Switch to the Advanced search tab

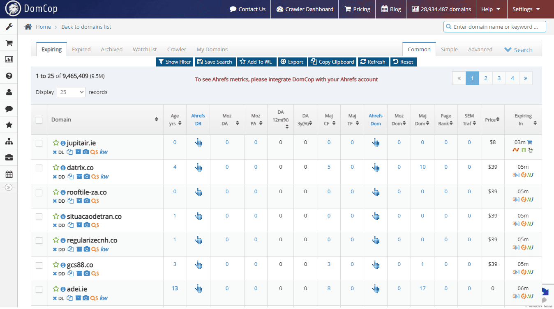tap(480, 49)
